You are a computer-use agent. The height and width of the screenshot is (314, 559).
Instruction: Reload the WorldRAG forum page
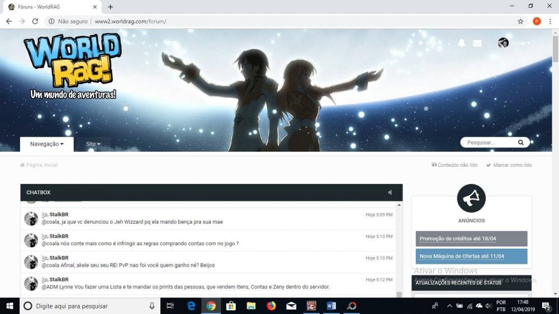point(35,21)
